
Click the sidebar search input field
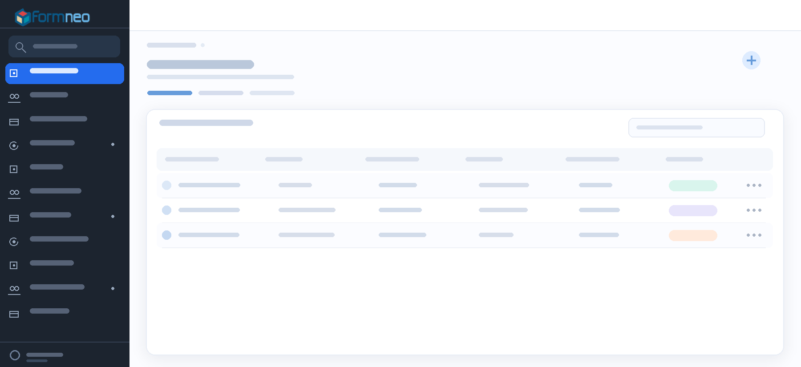point(64,47)
